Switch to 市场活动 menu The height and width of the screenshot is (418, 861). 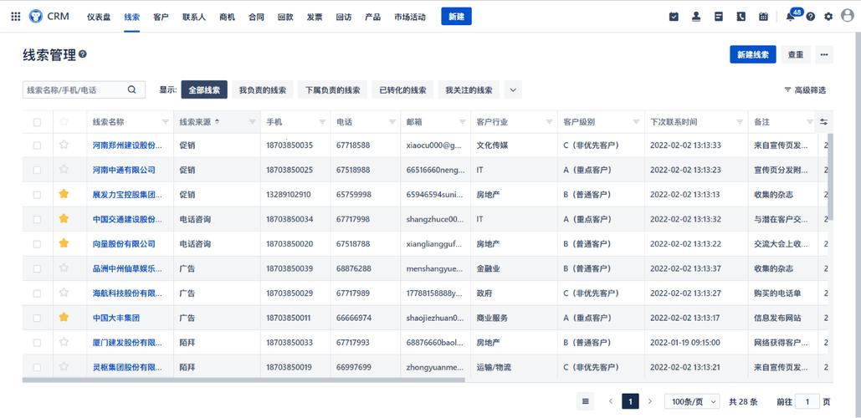[410, 17]
